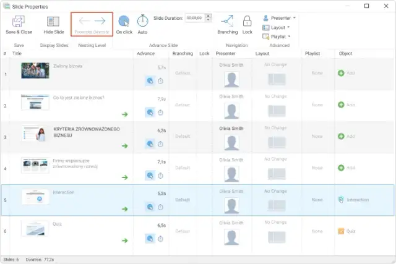Image resolution: width=396 pixels, height=264 pixels.
Task: Click the Interaction object link in row 5
Action: (357, 200)
